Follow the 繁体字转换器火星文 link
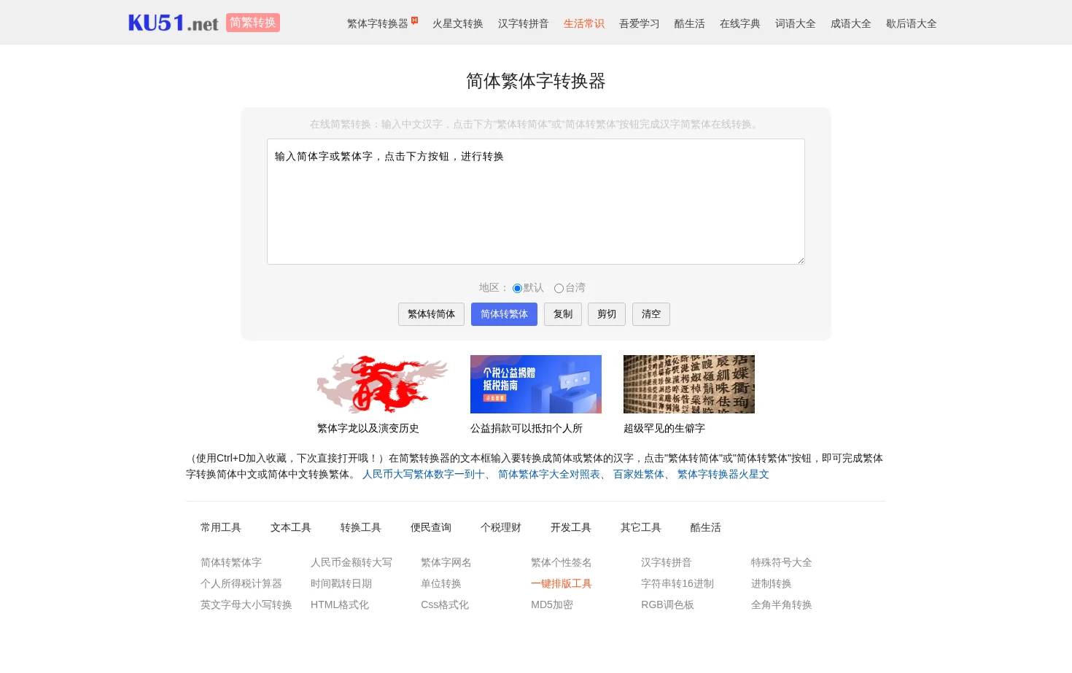This screenshot has width=1072, height=673. [723, 474]
